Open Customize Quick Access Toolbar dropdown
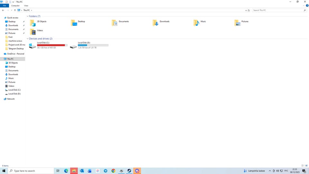 click(13, 2)
